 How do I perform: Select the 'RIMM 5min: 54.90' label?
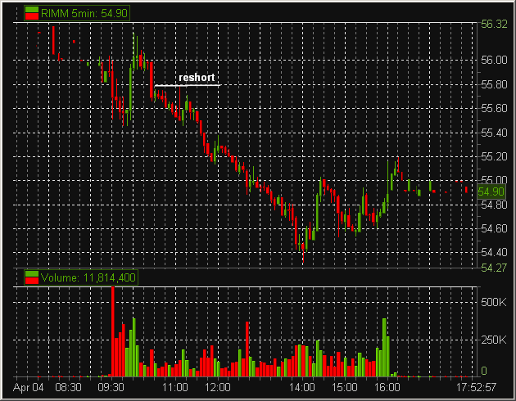point(84,13)
